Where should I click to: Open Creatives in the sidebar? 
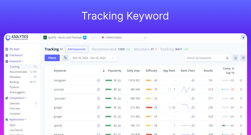click(x=15, y=114)
